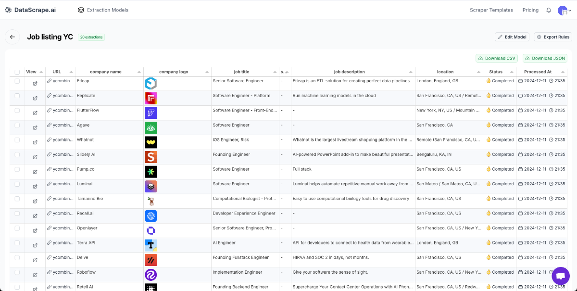The height and width of the screenshot is (291, 577).
Task: Check the Luminai row checkbox
Action: [17, 184]
